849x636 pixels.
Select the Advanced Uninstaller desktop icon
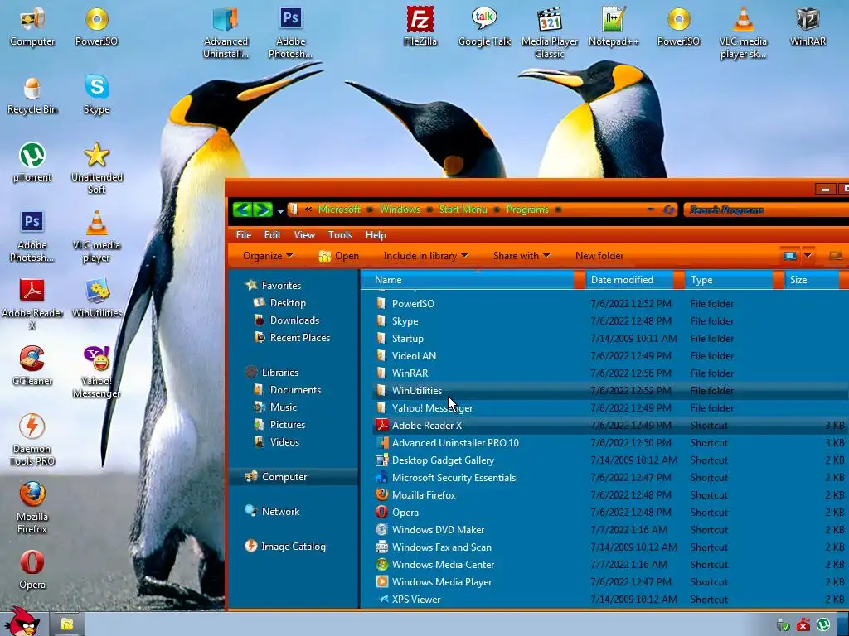point(226,32)
